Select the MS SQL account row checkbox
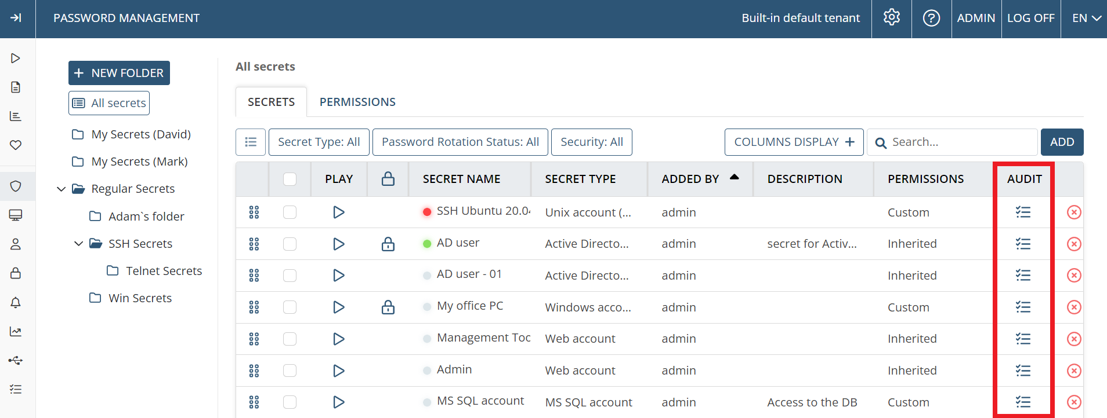 click(290, 402)
